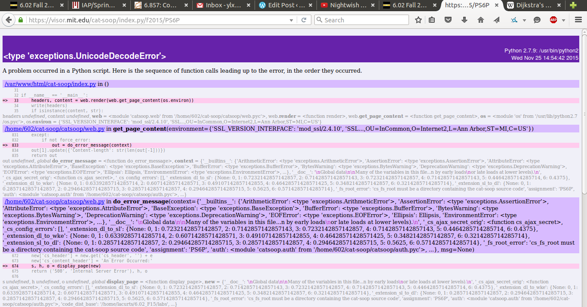The width and height of the screenshot is (587, 307).
Task: Go to the Home page icon
Action: [x=481, y=20]
